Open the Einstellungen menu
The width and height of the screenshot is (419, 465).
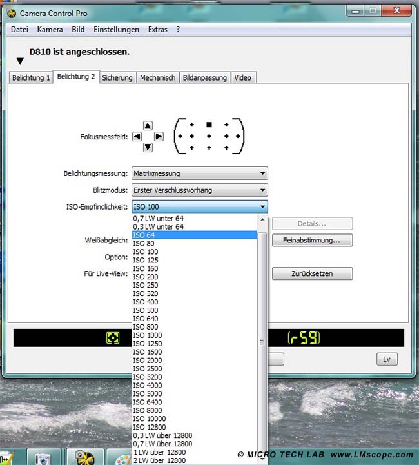coord(116,30)
